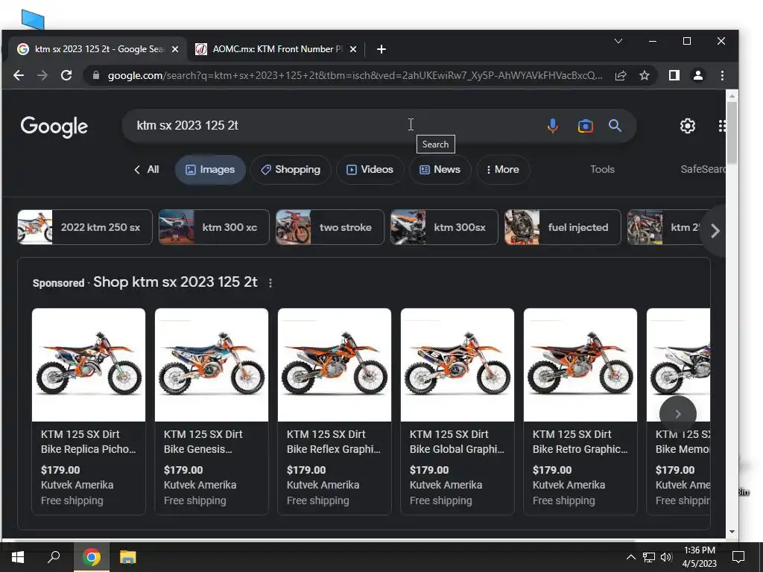Open KTM 125 SX Bike Reflex Graphics link

[x=333, y=442]
